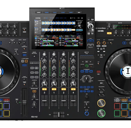The image size is (131, 128).
Task: Click the channel 4 MID EQ knob
Action: [x=73, y=68]
